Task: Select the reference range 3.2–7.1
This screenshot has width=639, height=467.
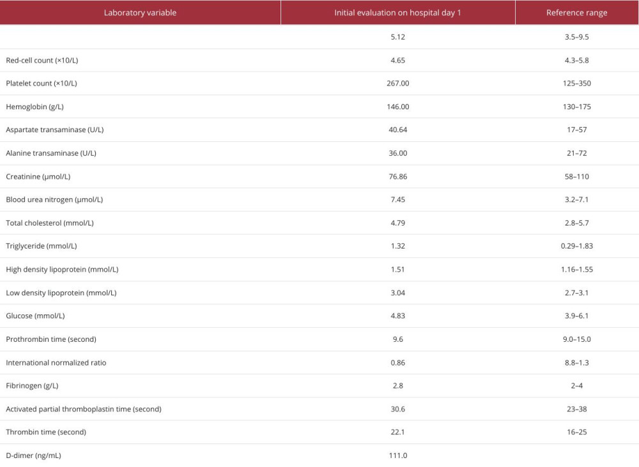Action: (576, 199)
